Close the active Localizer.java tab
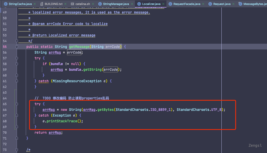 point(163,4)
